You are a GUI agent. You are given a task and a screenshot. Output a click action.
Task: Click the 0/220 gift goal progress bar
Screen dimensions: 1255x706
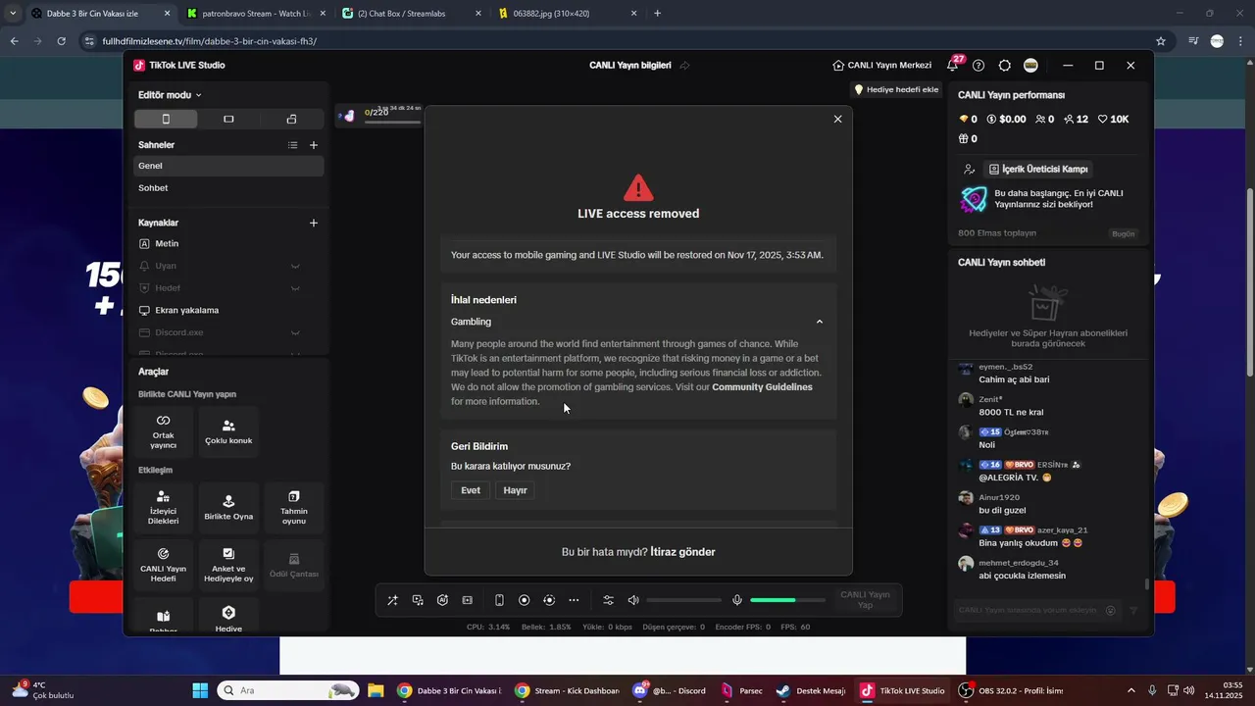click(x=392, y=122)
